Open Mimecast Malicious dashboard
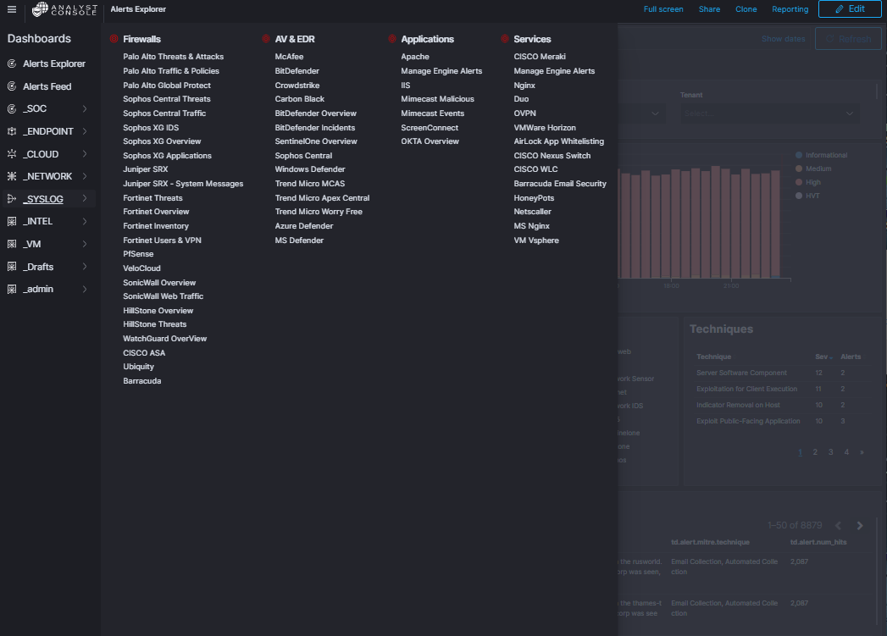Viewport: 887px width, 636px height. click(x=437, y=99)
